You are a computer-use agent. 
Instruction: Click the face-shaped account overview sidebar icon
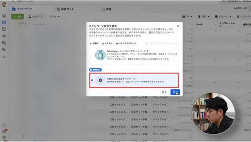coord(4,16)
